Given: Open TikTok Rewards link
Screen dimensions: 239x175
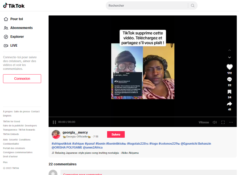Looking at the screenshot, I should pyautogui.click(x=27, y=130).
